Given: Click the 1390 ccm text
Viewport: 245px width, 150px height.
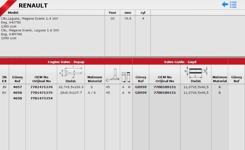Looking at the screenshot, I should click(8, 26).
